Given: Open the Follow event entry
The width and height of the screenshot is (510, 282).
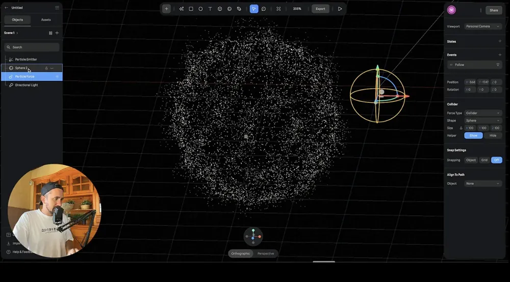Looking at the screenshot, I should (474, 65).
